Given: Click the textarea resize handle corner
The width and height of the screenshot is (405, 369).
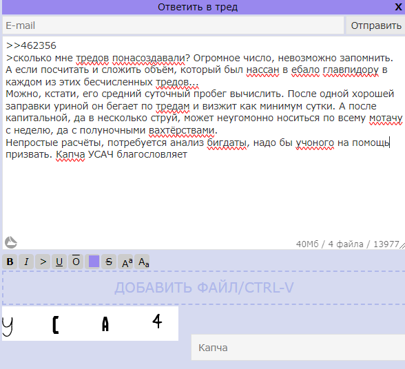Looking at the screenshot, I should pyautogui.click(x=402, y=246).
